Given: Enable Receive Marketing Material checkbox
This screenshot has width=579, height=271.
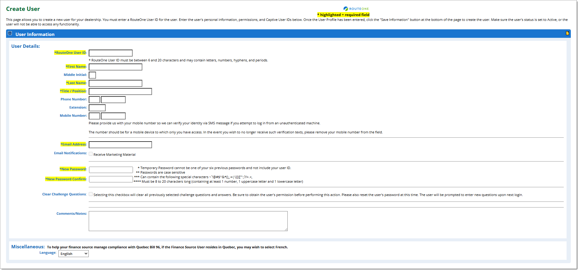Looking at the screenshot, I should coord(91,154).
